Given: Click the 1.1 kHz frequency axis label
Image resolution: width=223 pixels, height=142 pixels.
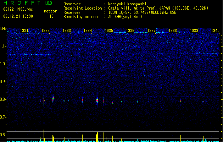Looking at the screenshot, I should pyautogui.click(x=3, y=46).
